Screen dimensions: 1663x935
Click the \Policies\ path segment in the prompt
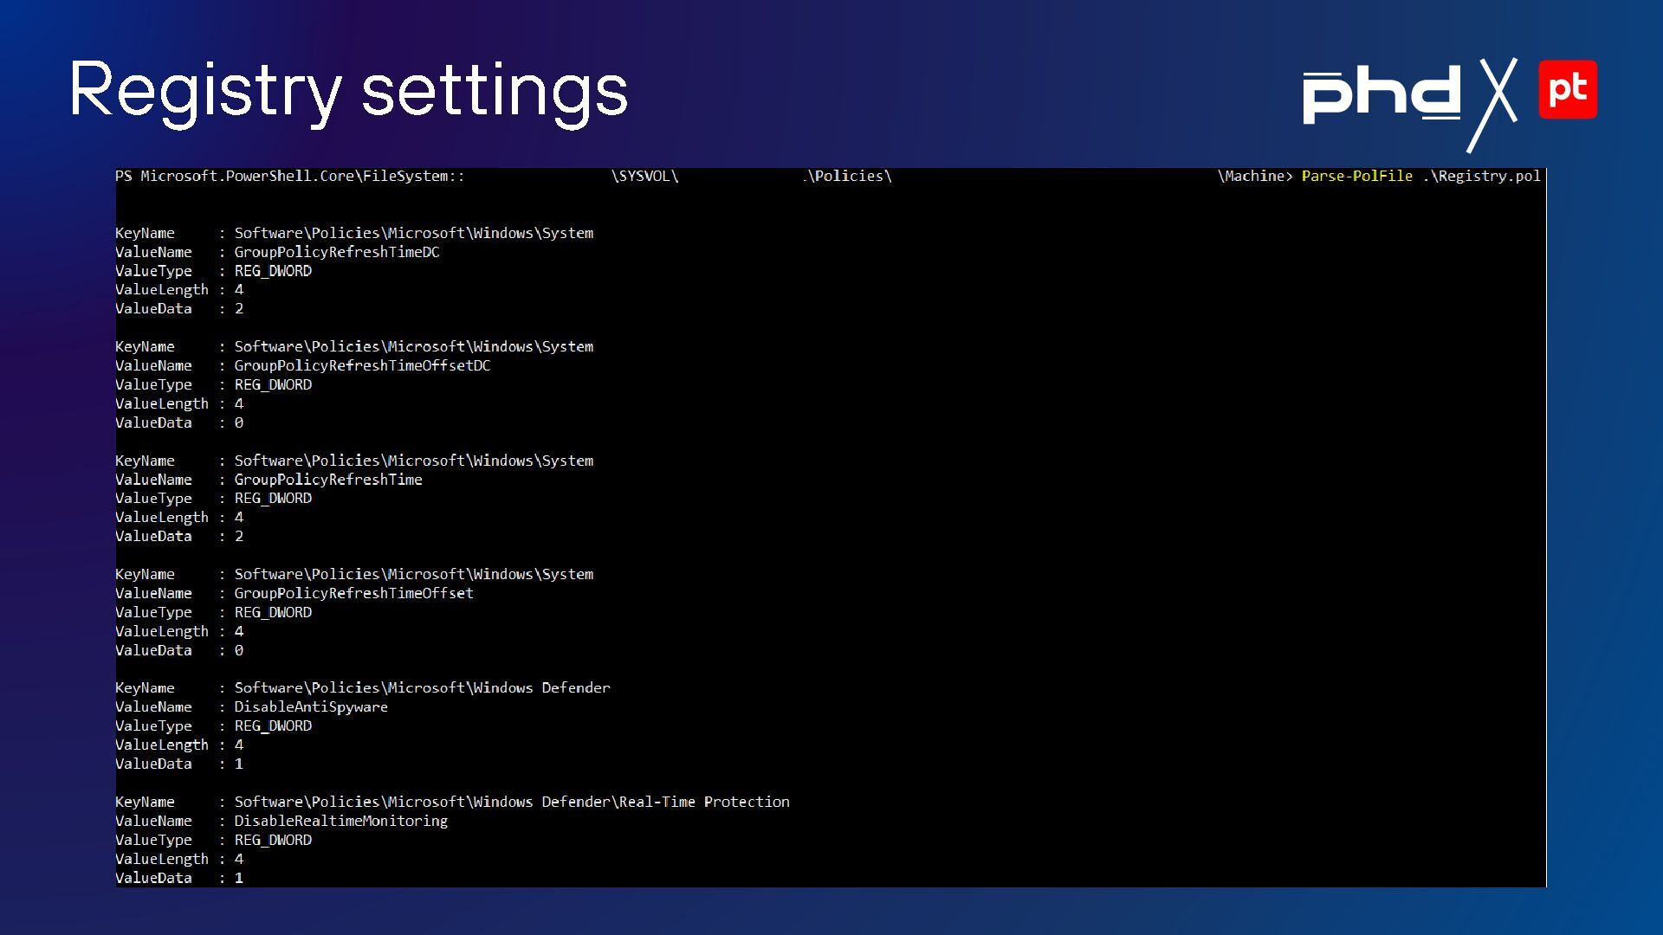coord(849,177)
